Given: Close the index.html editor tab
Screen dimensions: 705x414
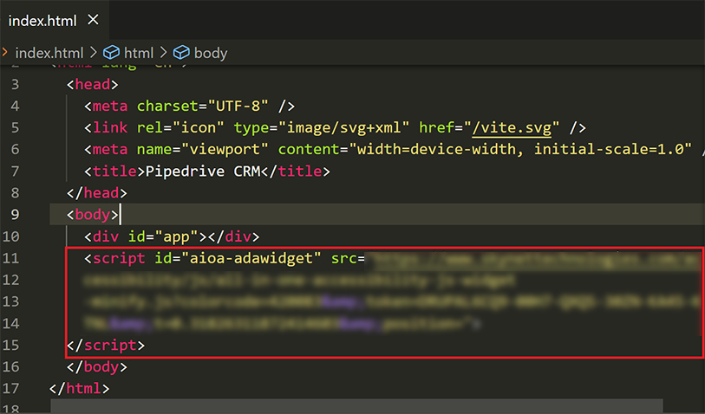Looking at the screenshot, I should 94,20.
